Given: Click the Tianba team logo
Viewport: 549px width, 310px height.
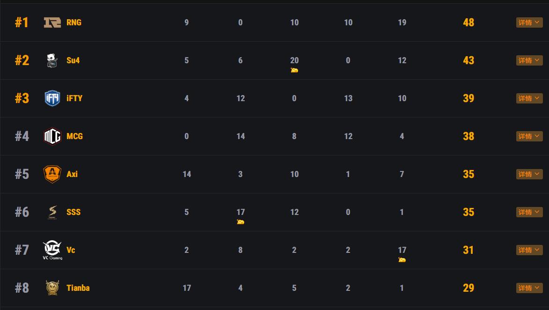Looking at the screenshot, I should (x=52, y=288).
